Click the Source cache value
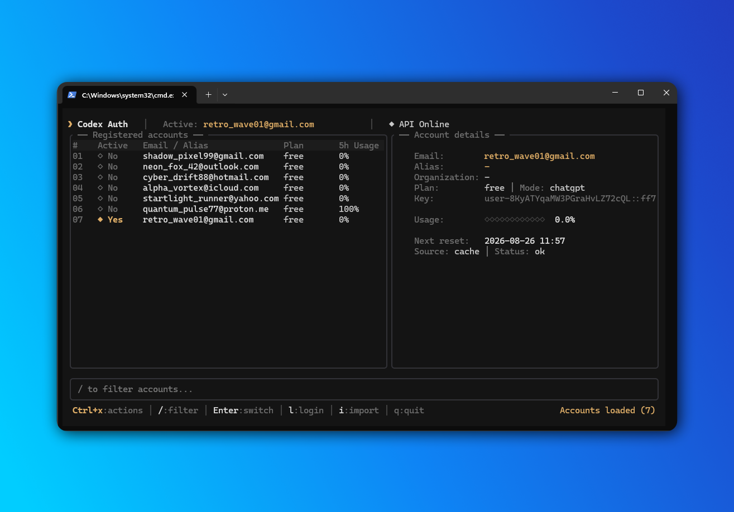Screen dimensions: 734x512 (x=467, y=252)
